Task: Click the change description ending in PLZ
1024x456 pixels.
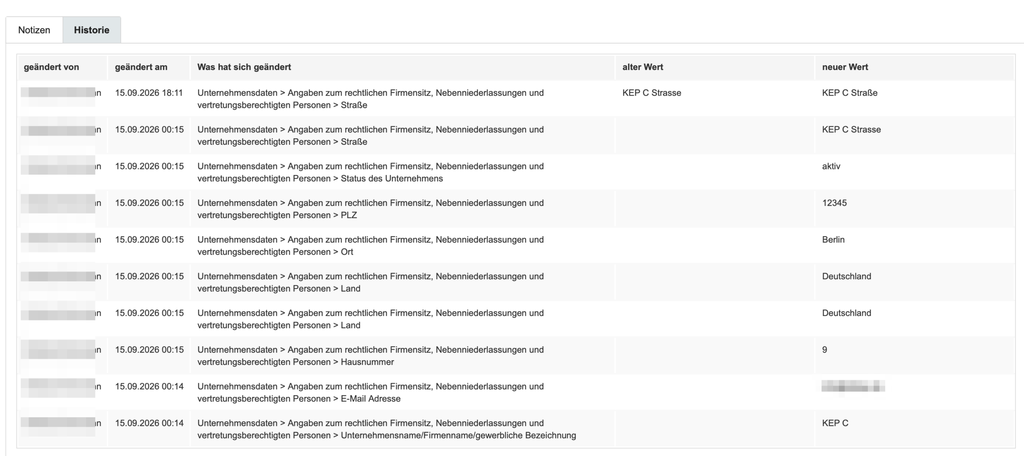Action: click(370, 209)
